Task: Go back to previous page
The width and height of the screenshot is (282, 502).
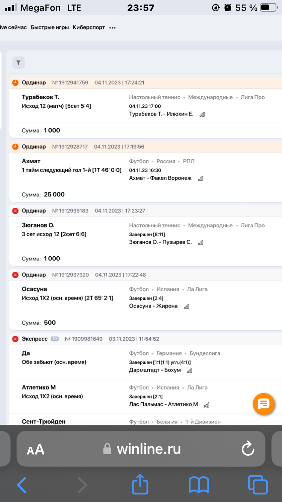Action: [22, 485]
